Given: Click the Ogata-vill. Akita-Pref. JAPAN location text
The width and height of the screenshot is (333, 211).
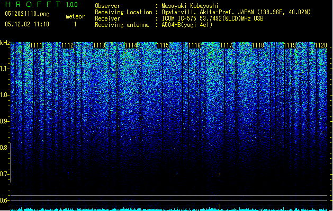Looking at the screenshot, I should (236, 12).
